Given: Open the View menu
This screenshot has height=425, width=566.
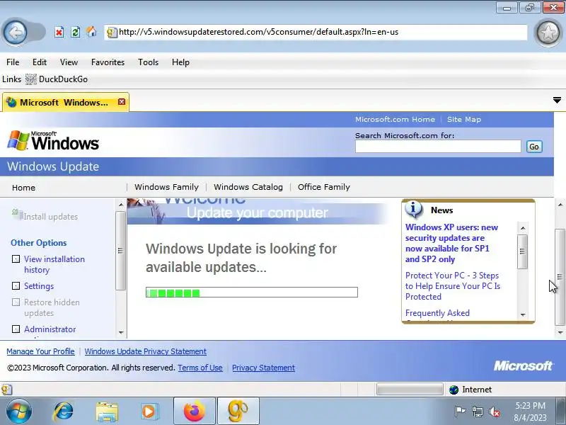Looking at the screenshot, I should 69,62.
